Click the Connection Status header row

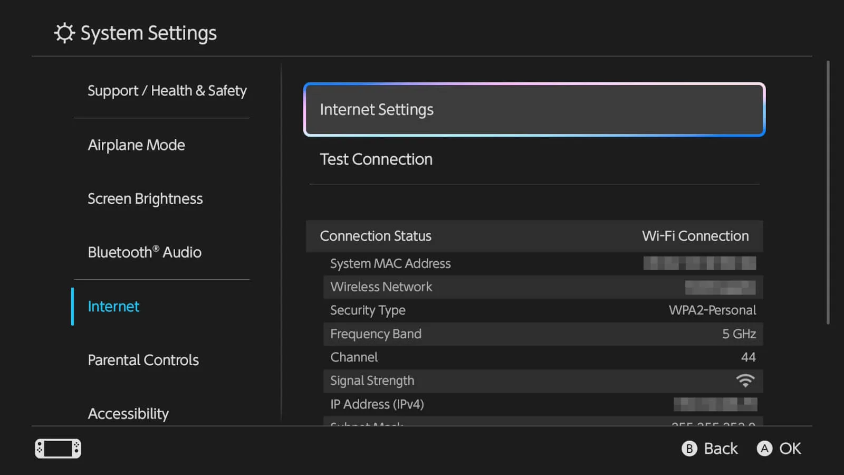point(534,236)
